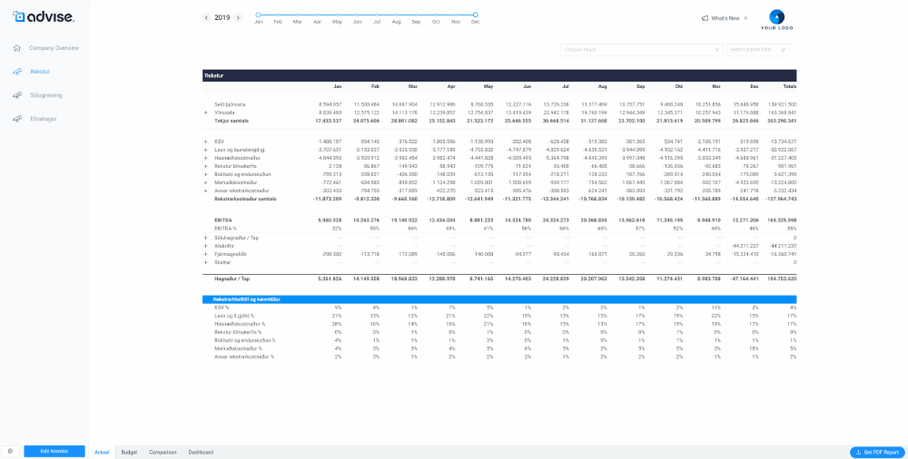Switch to the Comparison tab
908x459 pixels.
click(163, 452)
